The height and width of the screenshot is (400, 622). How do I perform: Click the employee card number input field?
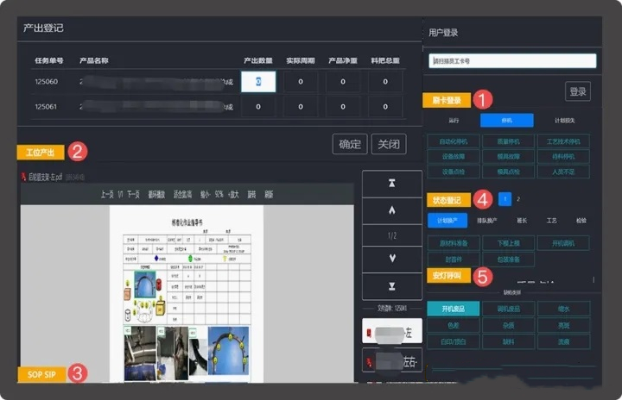point(512,61)
